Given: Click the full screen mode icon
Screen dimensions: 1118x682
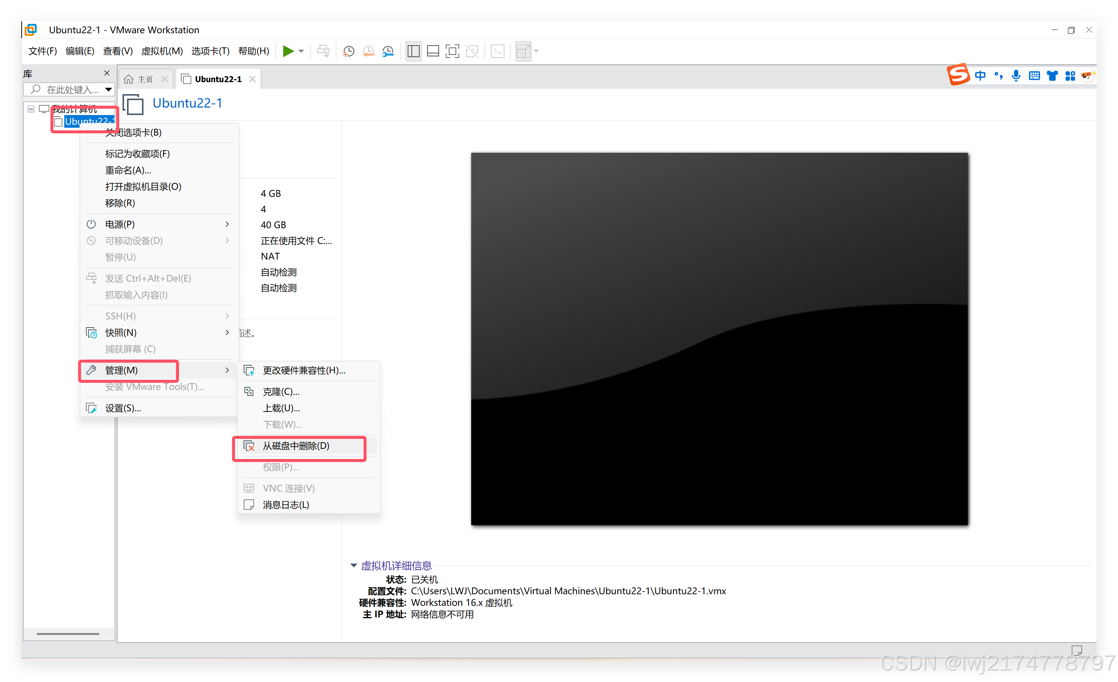Looking at the screenshot, I should click(453, 51).
